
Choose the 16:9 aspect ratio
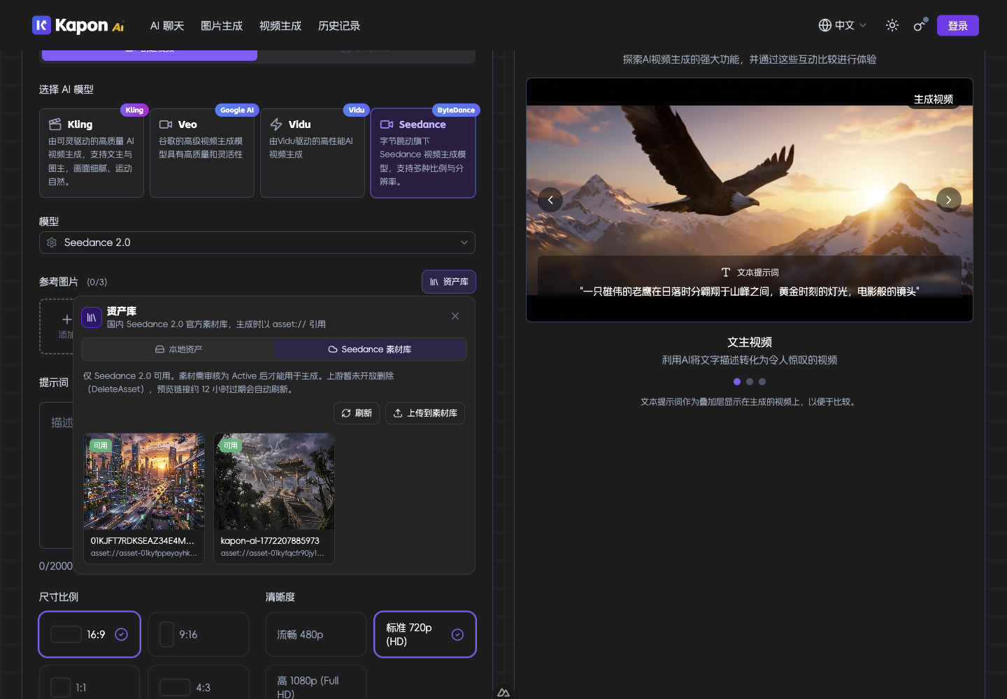click(x=90, y=635)
